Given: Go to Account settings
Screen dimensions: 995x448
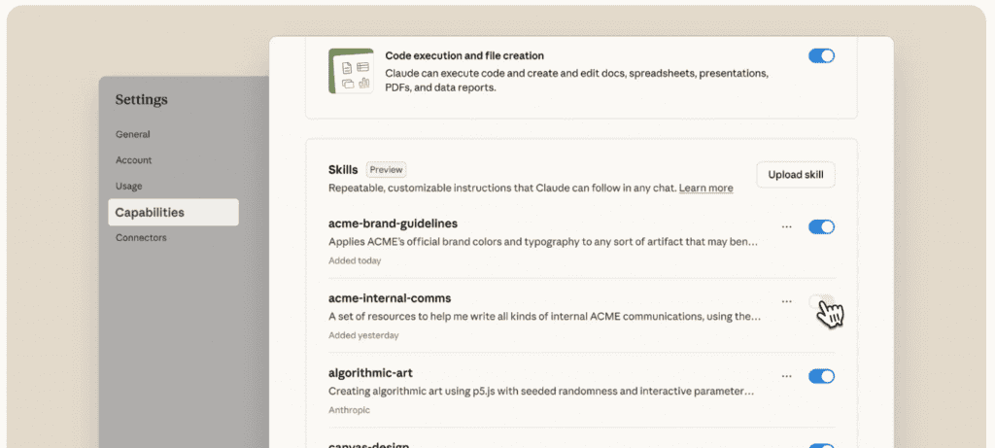Looking at the screenshot, I should (134, 160).
